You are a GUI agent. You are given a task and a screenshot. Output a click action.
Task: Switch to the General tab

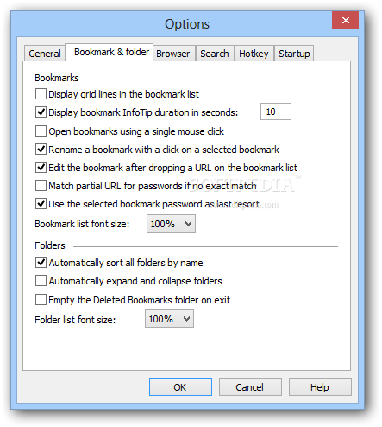coord(45,54)
